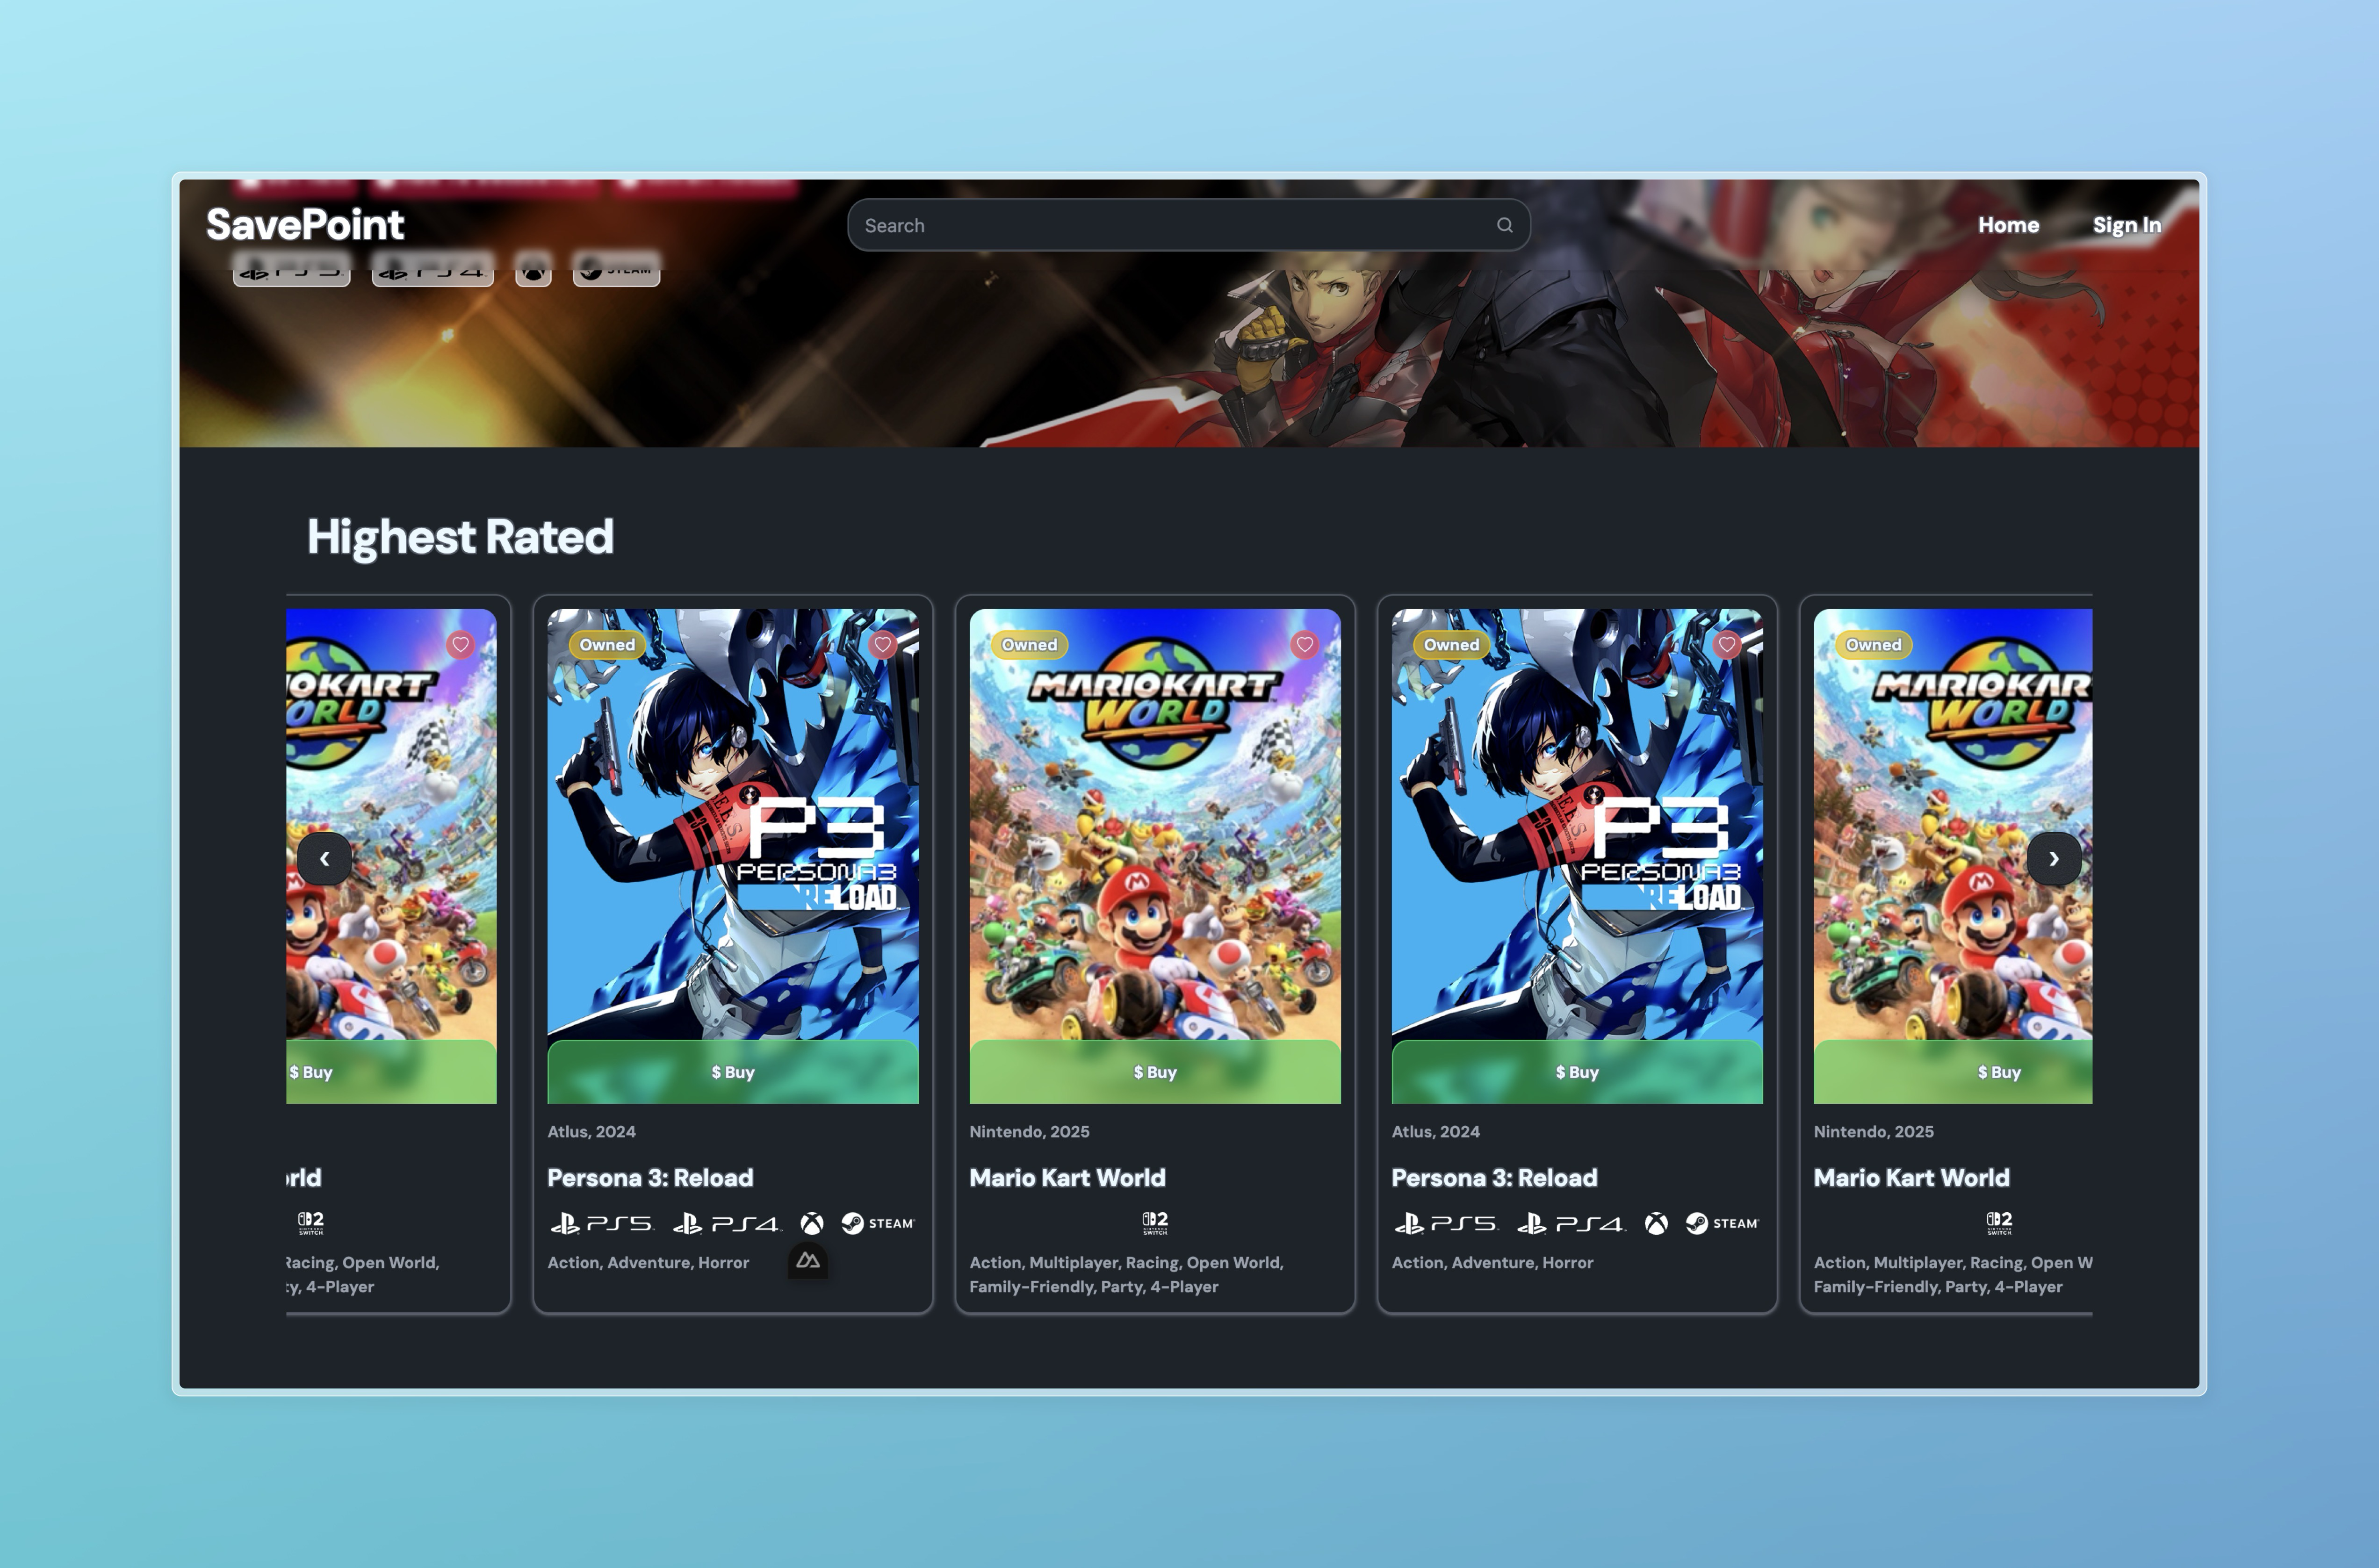
Task: Click the Steam icon on first Persona 3 card
Action: (x=877, y=1223)
